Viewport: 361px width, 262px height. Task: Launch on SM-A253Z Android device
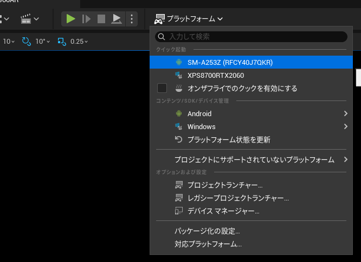(230, 62)
